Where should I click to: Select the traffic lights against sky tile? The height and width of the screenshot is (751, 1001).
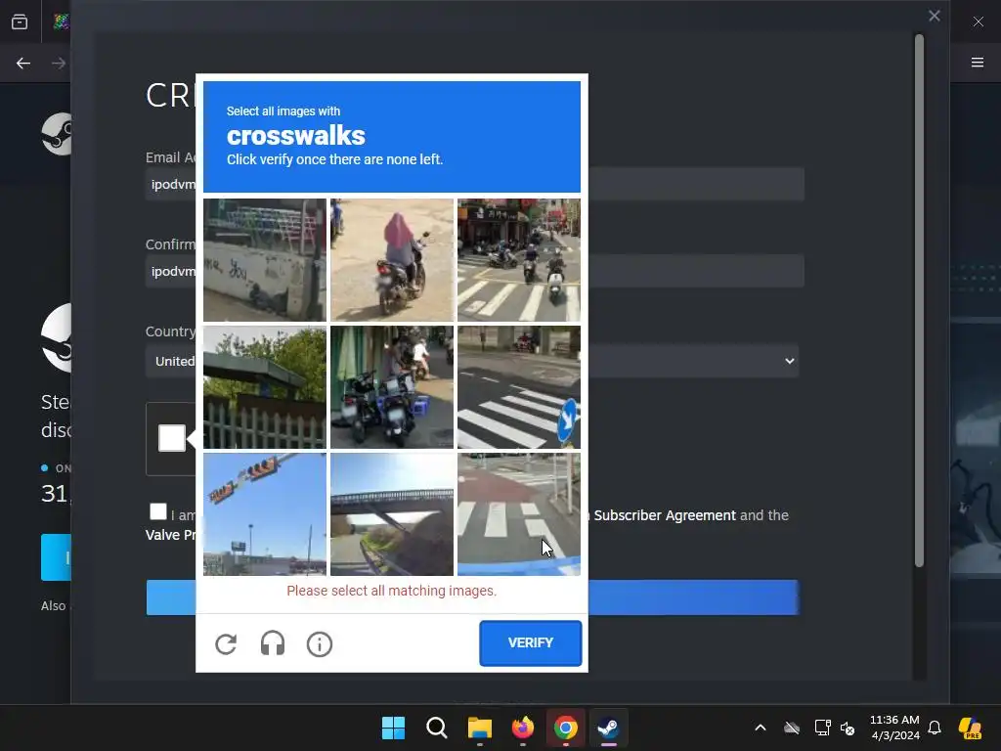pos(264,514)
